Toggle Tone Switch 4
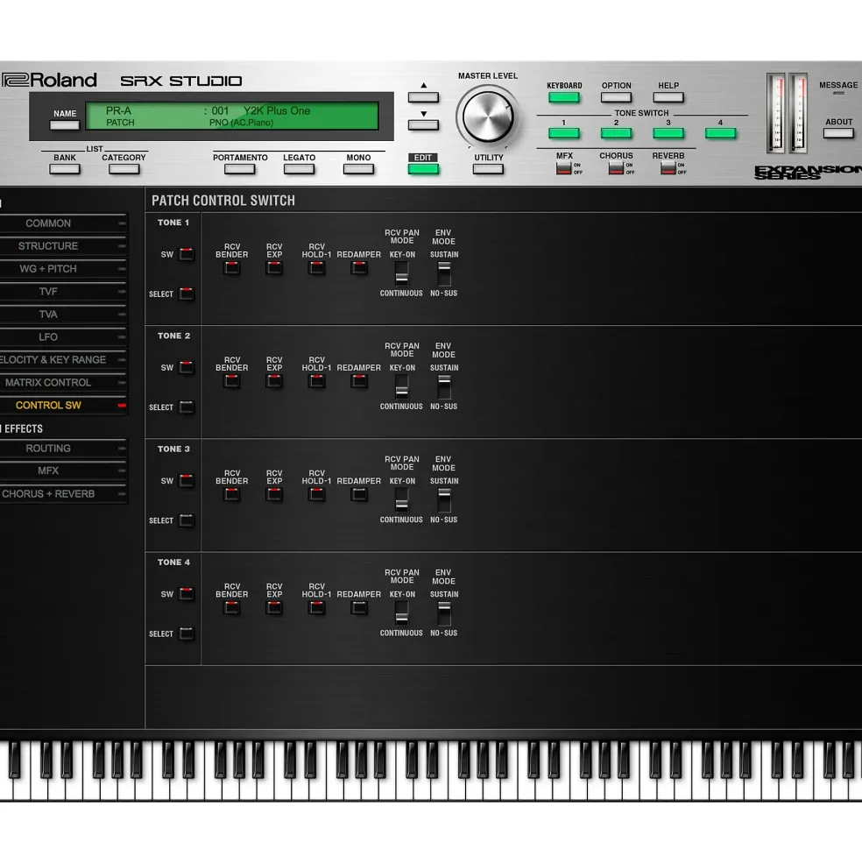Screen dimensions: 862x863 point(720,133)
